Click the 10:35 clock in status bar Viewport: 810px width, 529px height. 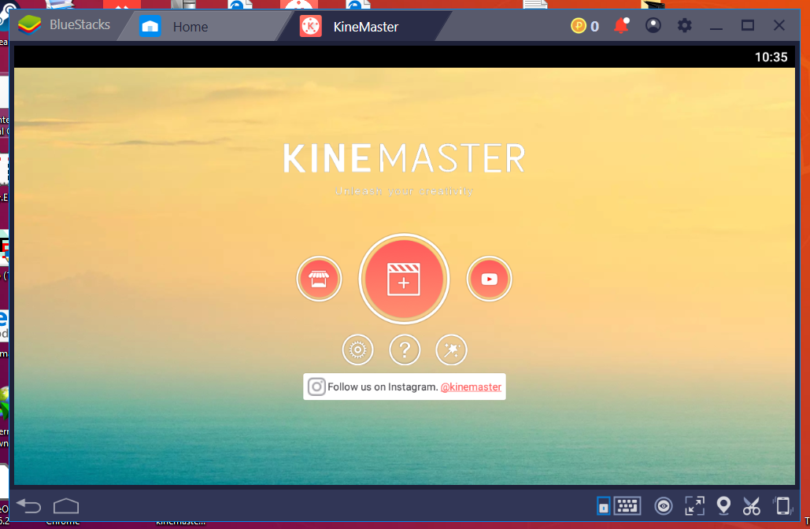pos(771,57)
